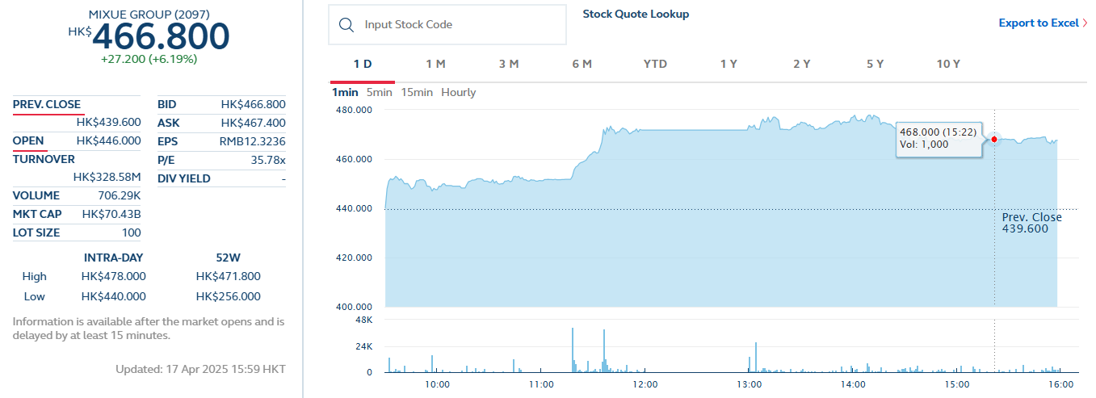Screen dimensions: 1096x398
Task: Click the red price marker dot on chart
Action: click(994, 140)
